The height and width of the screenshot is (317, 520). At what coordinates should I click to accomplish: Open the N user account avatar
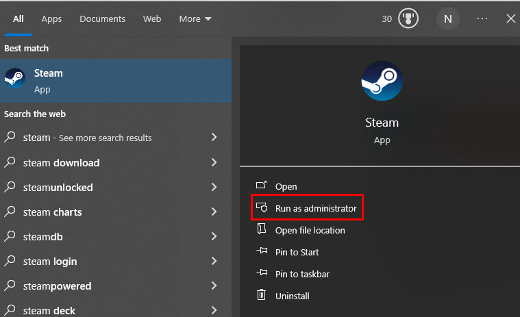tap(447, 19)
